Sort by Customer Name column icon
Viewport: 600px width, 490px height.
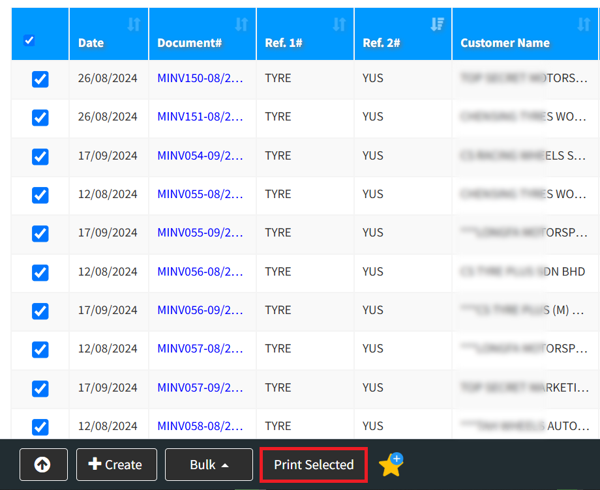coord(584,25)
